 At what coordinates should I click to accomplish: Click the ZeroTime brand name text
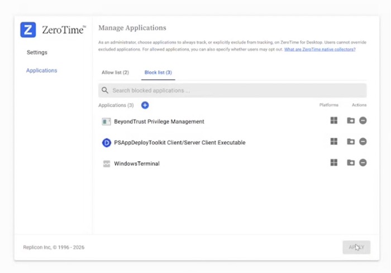[64, 30]
